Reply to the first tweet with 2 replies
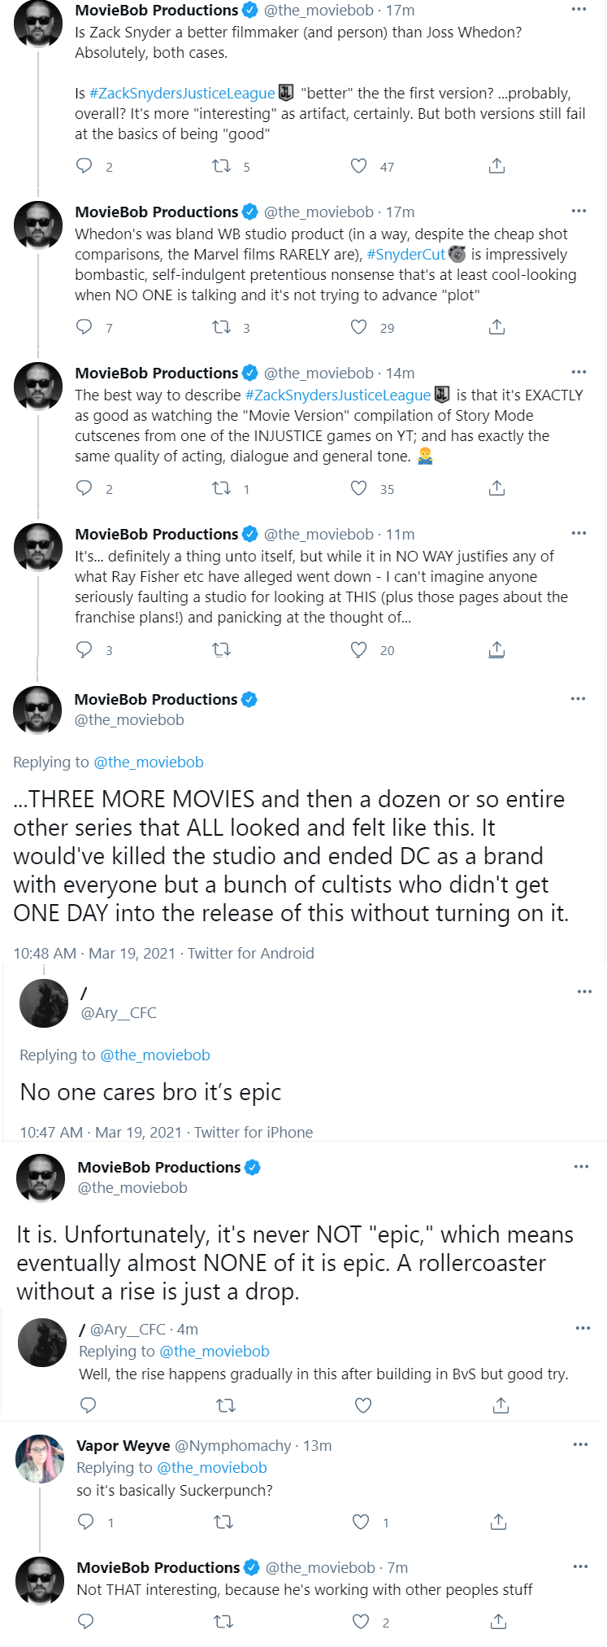Image resolution: width=607 pixels, height=1647 pixels. point(85,166)
